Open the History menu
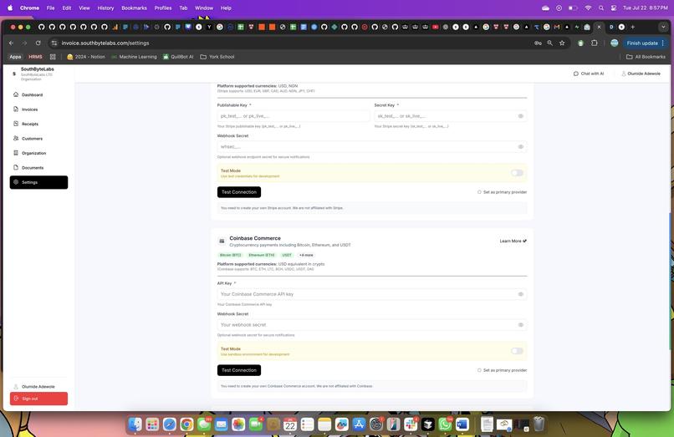Screen dimensions: 674x437 [105, 8]
